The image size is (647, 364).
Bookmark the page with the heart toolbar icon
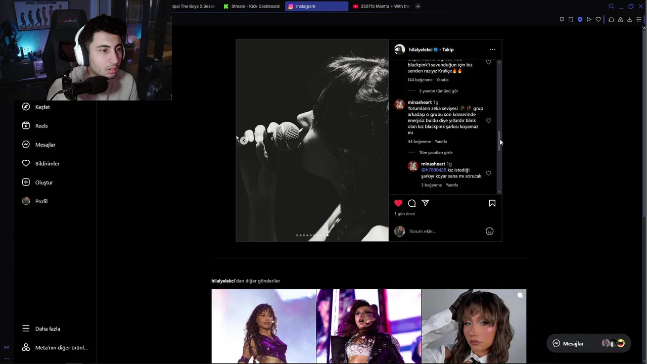tap(598, 19)
